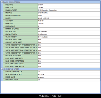Select the 0.267 um/bit value

pyautogui.click(x=42, y=34)
